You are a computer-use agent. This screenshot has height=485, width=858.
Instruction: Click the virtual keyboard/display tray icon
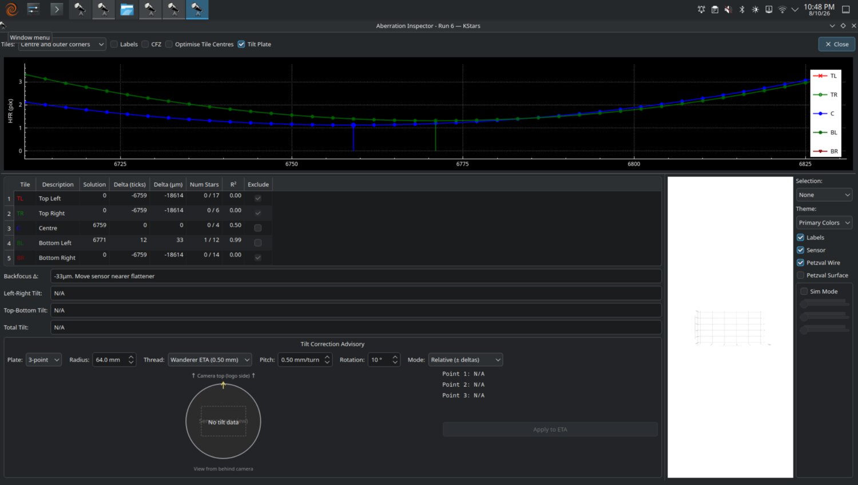tap(769, 10)
